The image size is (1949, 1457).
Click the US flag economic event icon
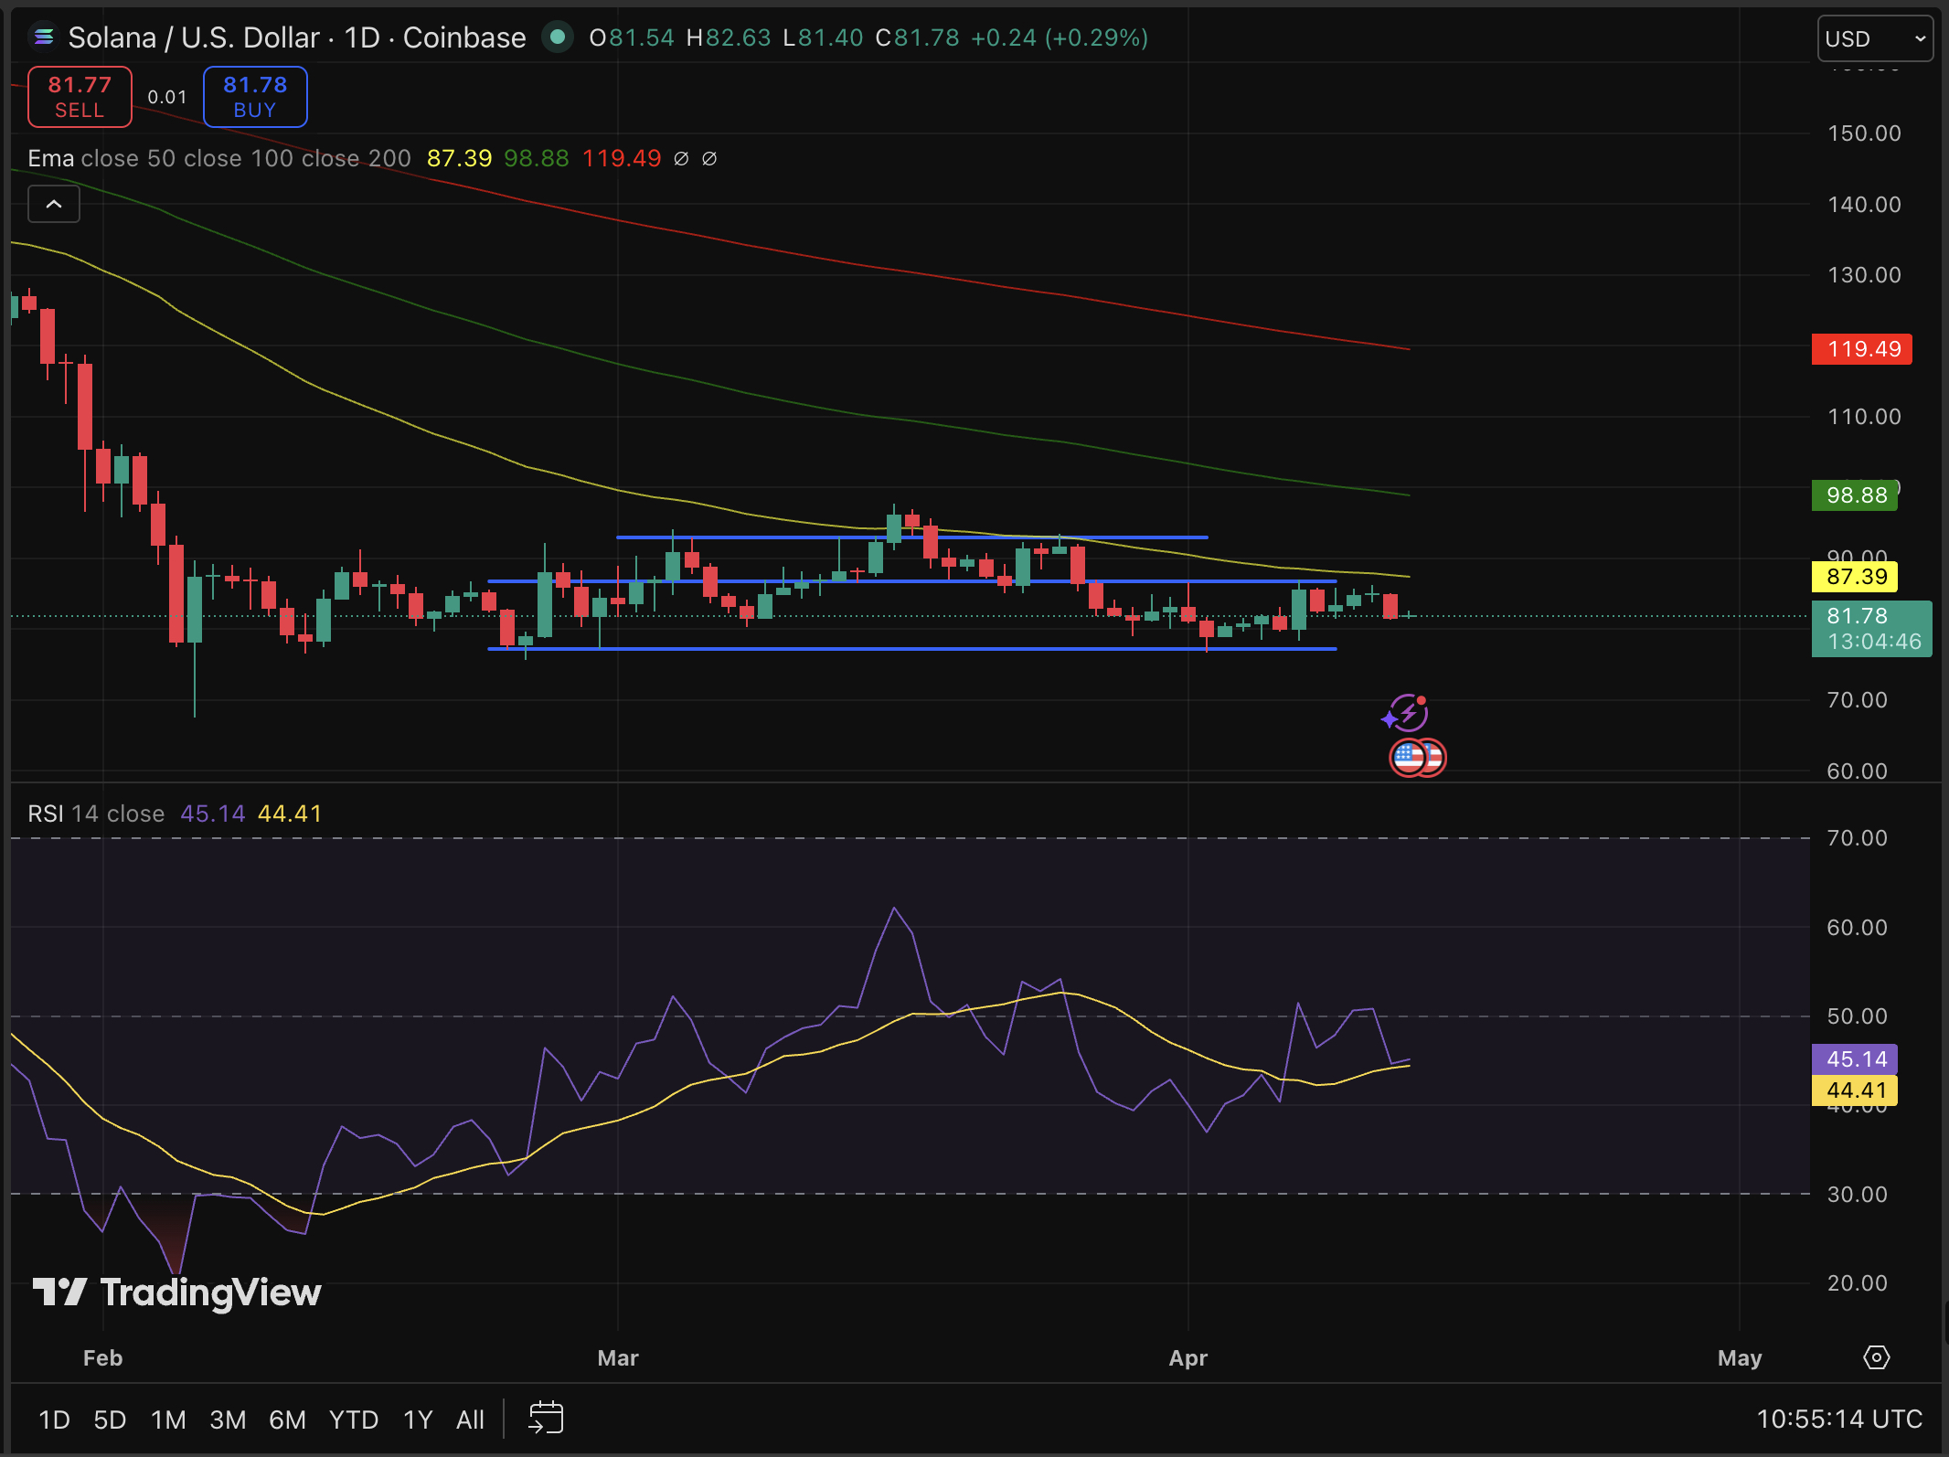pos(1411,757)
